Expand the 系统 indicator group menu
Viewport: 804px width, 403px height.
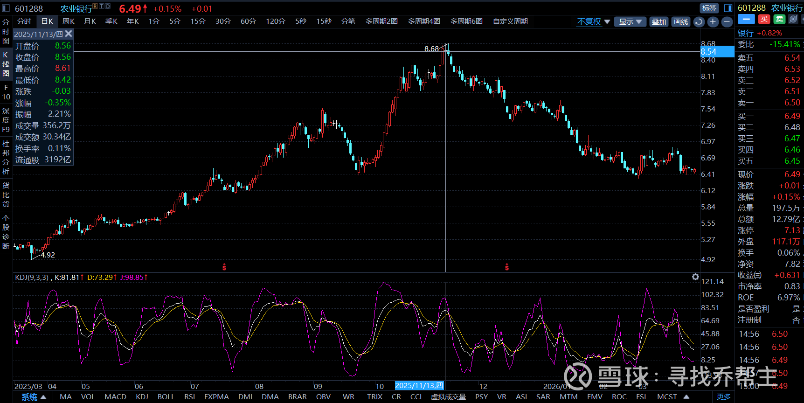click(34, 397)
